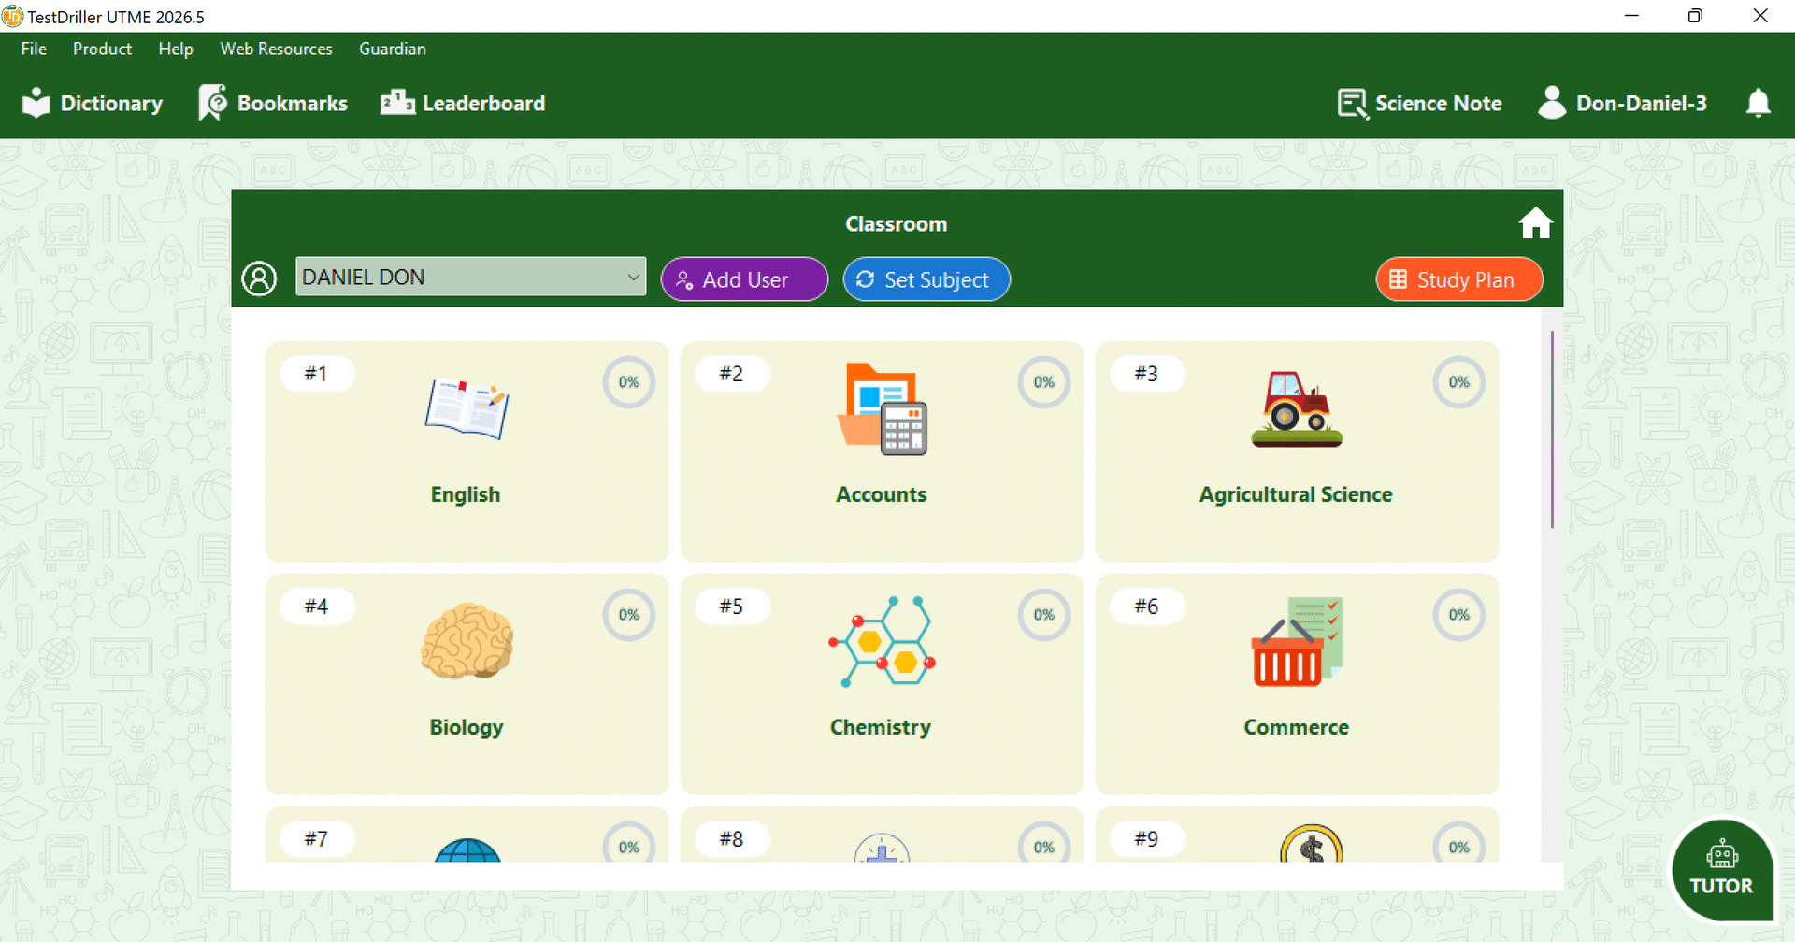
Task: Click the English subject label
Action: point(466,494)
